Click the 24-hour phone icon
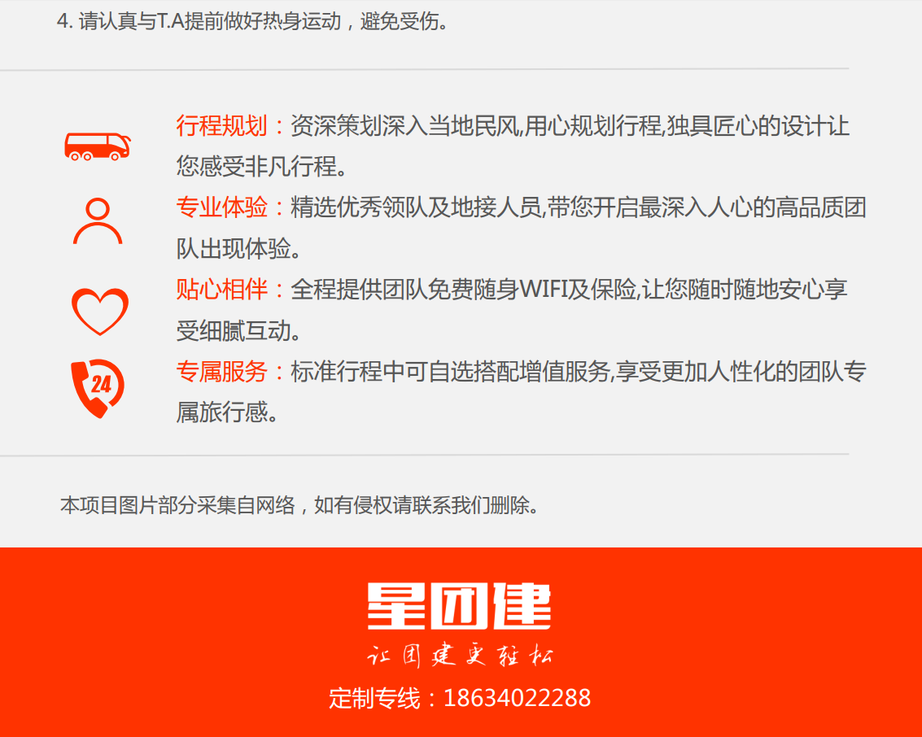Image resolution: width=922 pixels, height=737 pixels. tap(98, 388)
